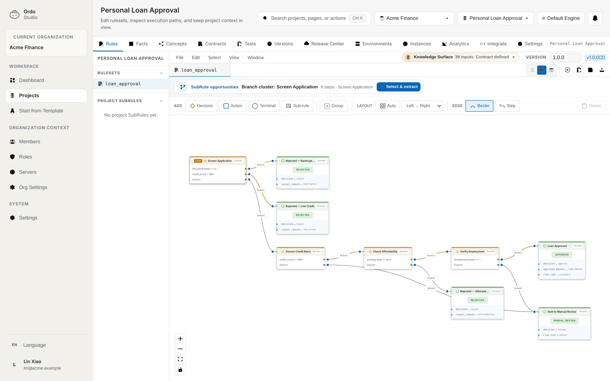
Task: Add a new project SubRule with plus icon
Action: 161,101
